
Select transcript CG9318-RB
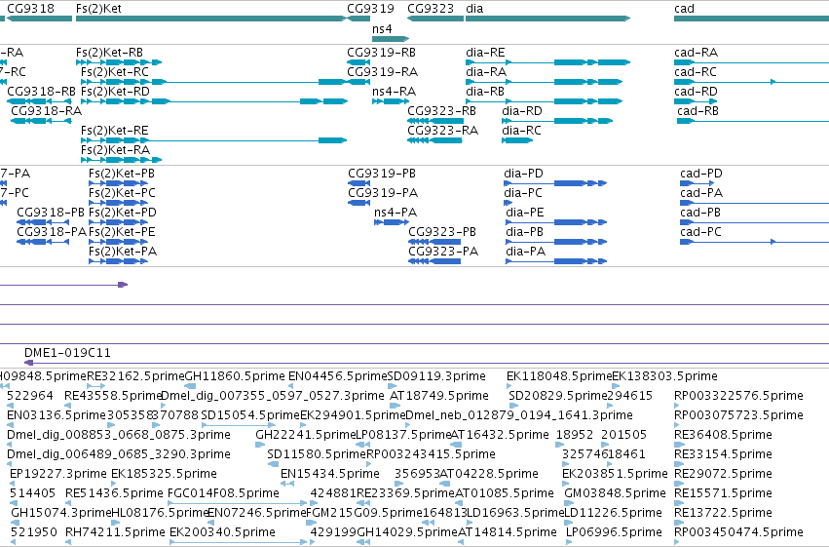[41, 92]
